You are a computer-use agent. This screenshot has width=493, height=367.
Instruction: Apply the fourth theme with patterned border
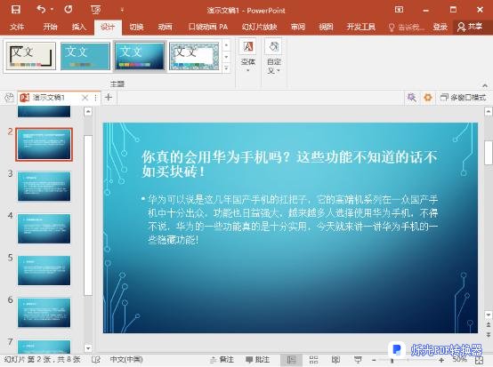coord(194,56)
